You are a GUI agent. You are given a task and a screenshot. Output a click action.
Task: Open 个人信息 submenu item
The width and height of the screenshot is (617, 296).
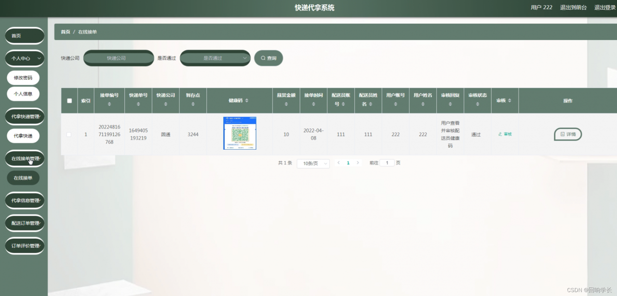pos(23,94)
